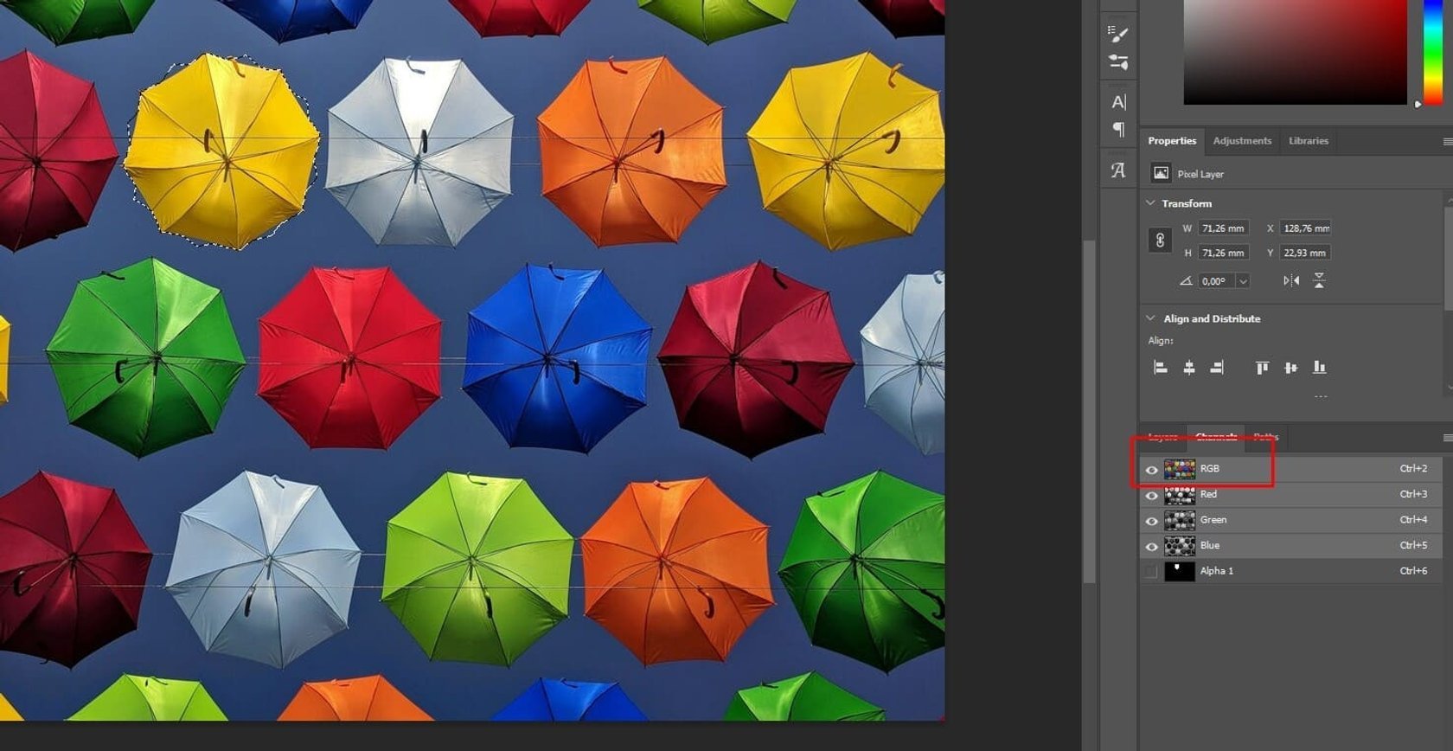Click the H height field

click(1223, 253)
